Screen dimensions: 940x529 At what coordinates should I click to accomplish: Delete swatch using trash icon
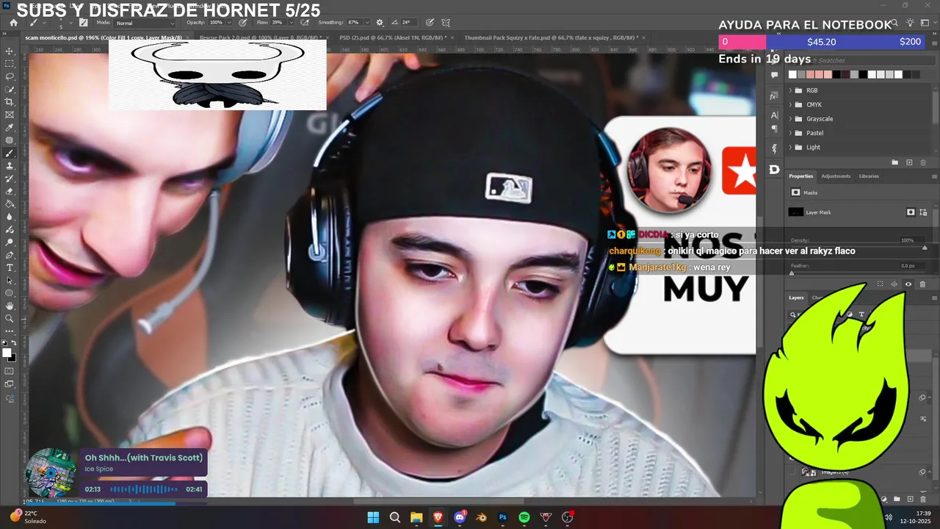tap(922, 162)
